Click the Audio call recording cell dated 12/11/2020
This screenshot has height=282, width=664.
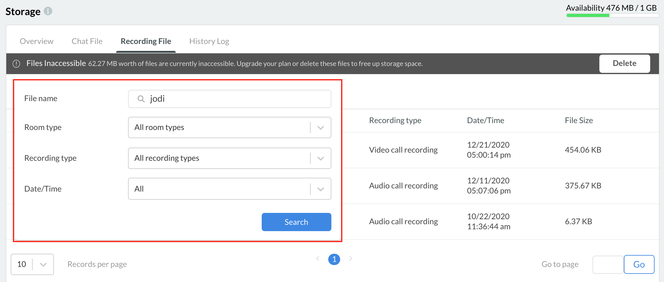(403, 186)
